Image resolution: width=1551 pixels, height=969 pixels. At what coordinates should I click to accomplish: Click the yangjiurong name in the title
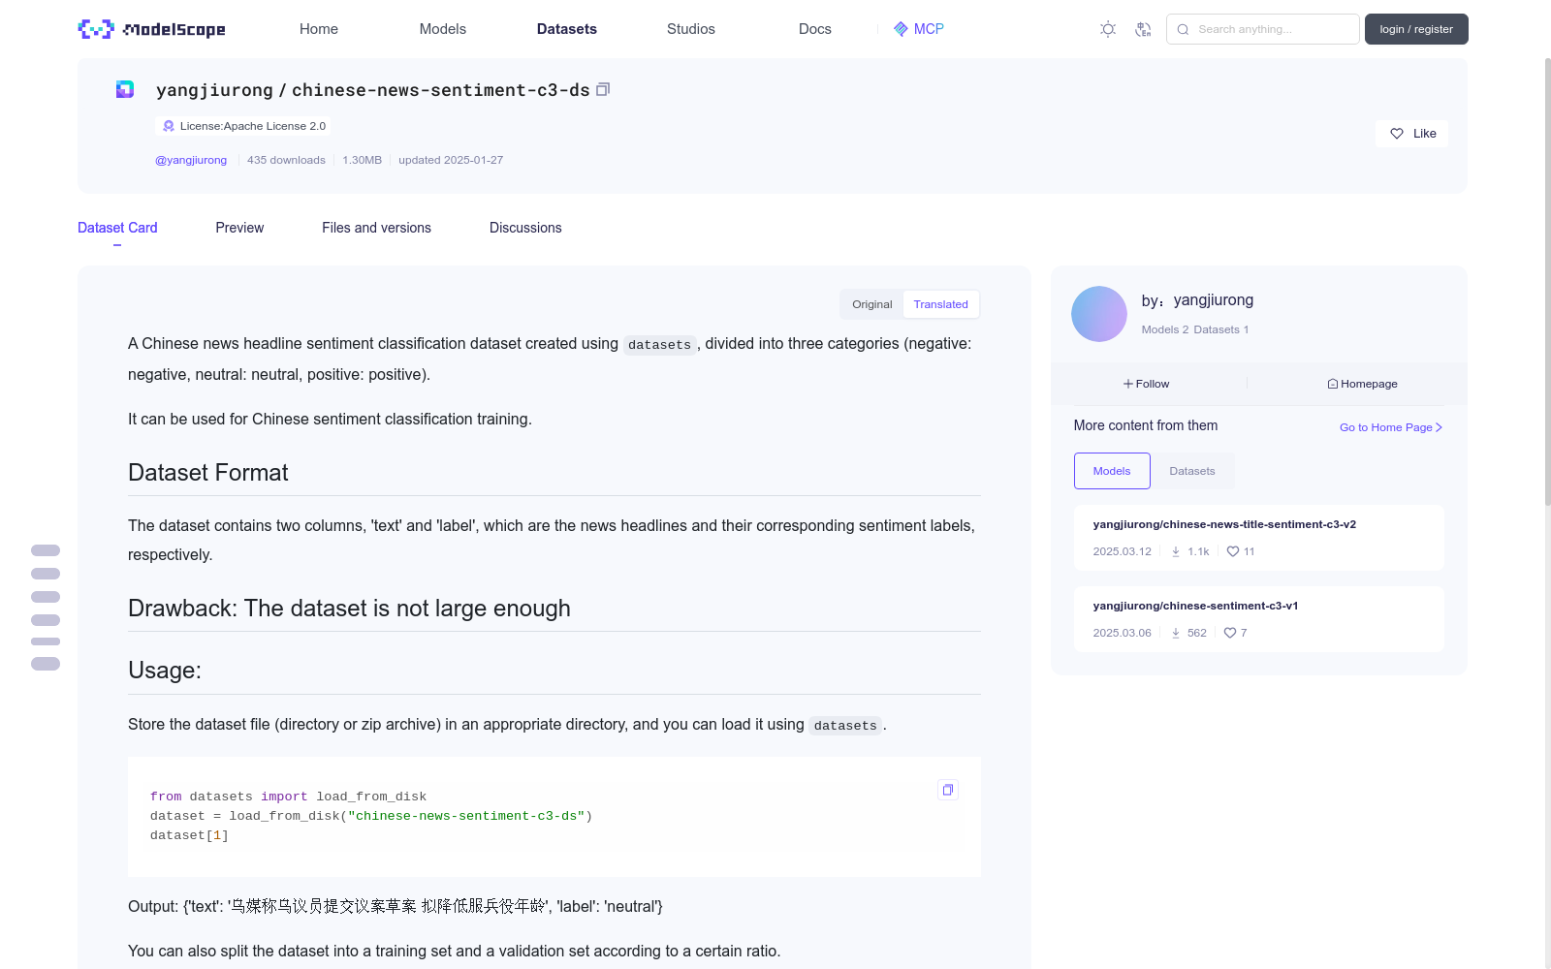(214, 90)
